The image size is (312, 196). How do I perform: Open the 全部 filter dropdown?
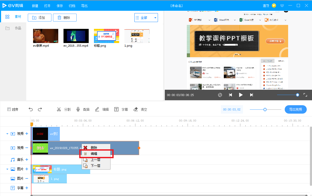point(146,18)
